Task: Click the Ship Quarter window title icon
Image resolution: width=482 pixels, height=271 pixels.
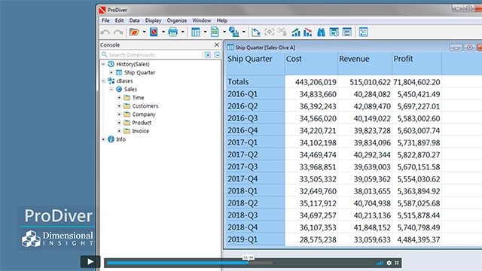Action: 230,47
